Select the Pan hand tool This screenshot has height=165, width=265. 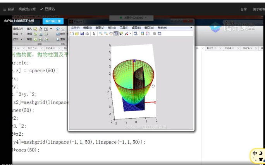tap(112, 34)
